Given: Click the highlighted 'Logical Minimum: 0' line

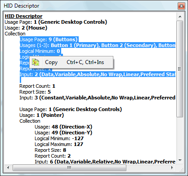Looking at the screenshot, I should click(x=40, y=51).
